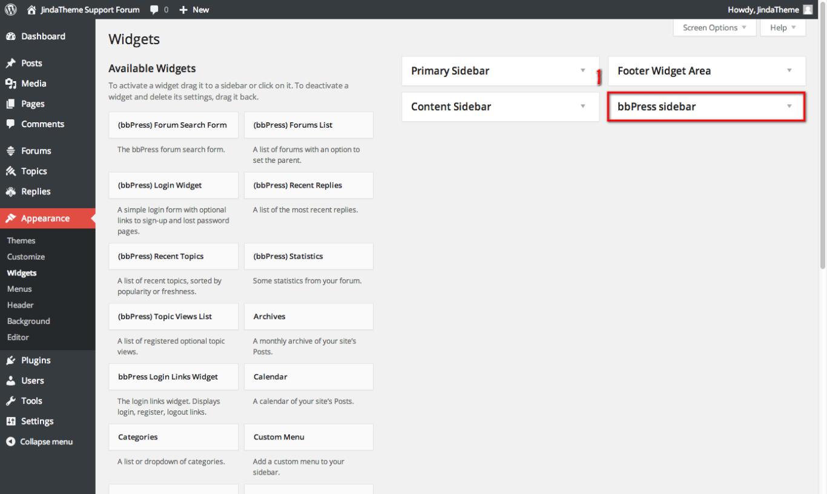Screen dimensions: 827x494
Task: Expand the Primary Sidebar widget area
Action: click(583, 70)
